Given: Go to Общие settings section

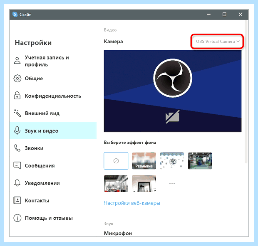Looking at the screenshot, I should [53, 79].
